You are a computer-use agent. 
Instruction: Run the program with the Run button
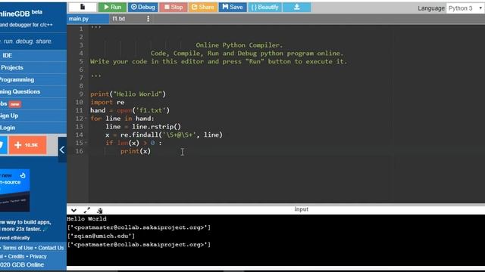pos(112,7)
